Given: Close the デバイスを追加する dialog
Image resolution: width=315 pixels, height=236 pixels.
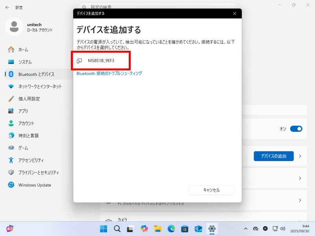Looking at the screenshot, I should pyautogui.click(x=235, y=13).
